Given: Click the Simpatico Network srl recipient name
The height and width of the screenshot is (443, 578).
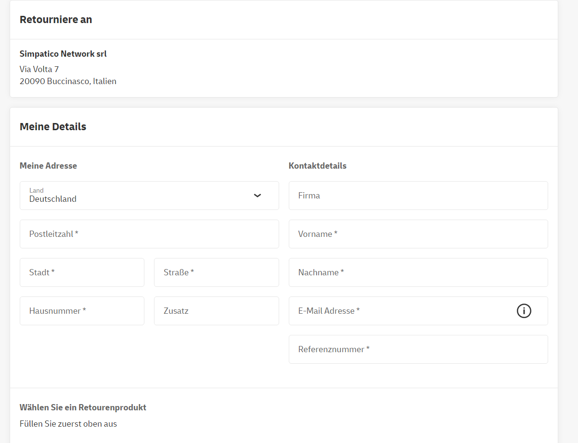Looking at the screenshot, I should point(63,54).
